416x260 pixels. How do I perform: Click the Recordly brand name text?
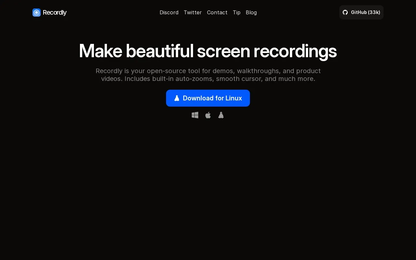[55, 12]
